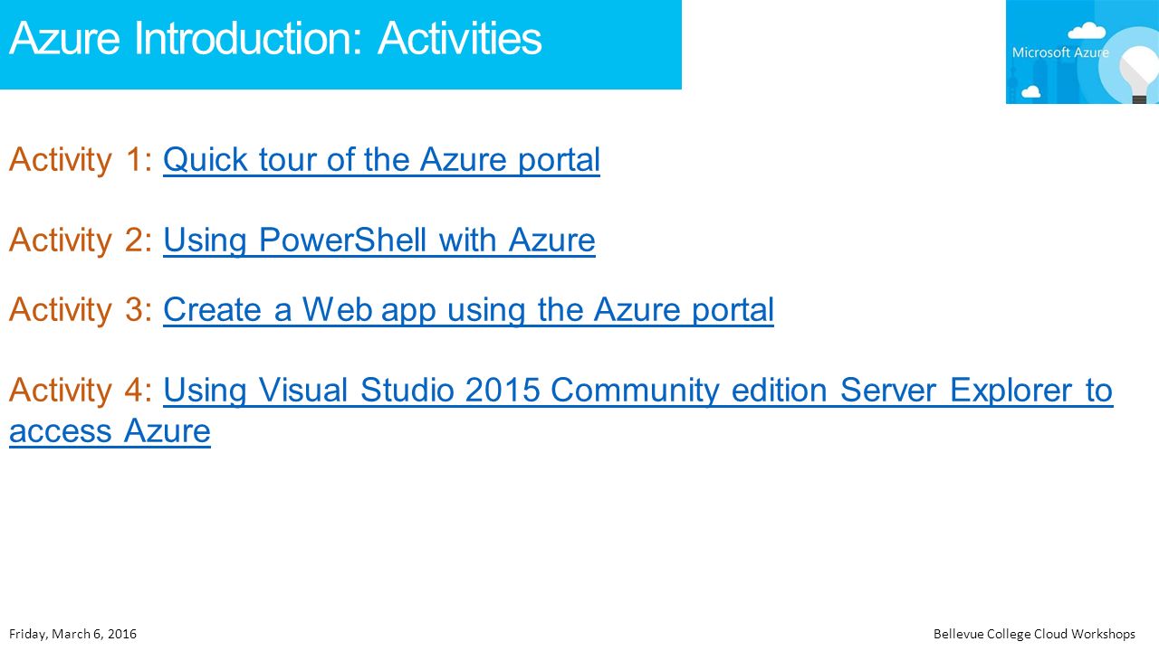Select the "Activity 4:" label
The height and width of the screenshot is (651, 1159).
tap(81, 391)
